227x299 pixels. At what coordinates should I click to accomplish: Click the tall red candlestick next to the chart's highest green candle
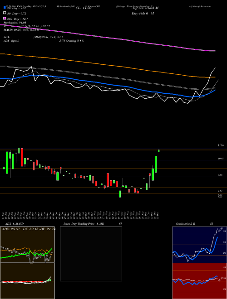click(x=22, y=157)
